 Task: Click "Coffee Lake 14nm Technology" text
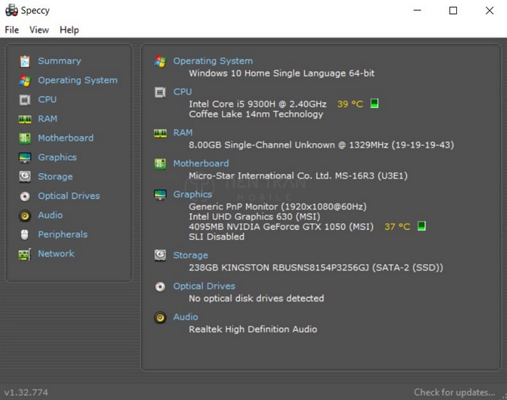pos(256,115)
